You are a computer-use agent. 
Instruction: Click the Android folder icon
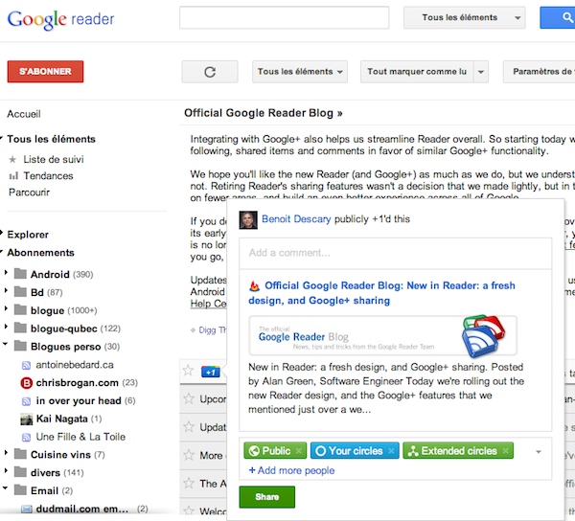click(20, 274)
